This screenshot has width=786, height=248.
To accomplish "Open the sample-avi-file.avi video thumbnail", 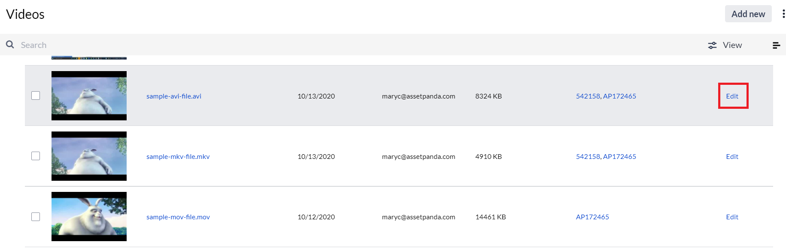I will pyautogui.click(x=89, y=96).
